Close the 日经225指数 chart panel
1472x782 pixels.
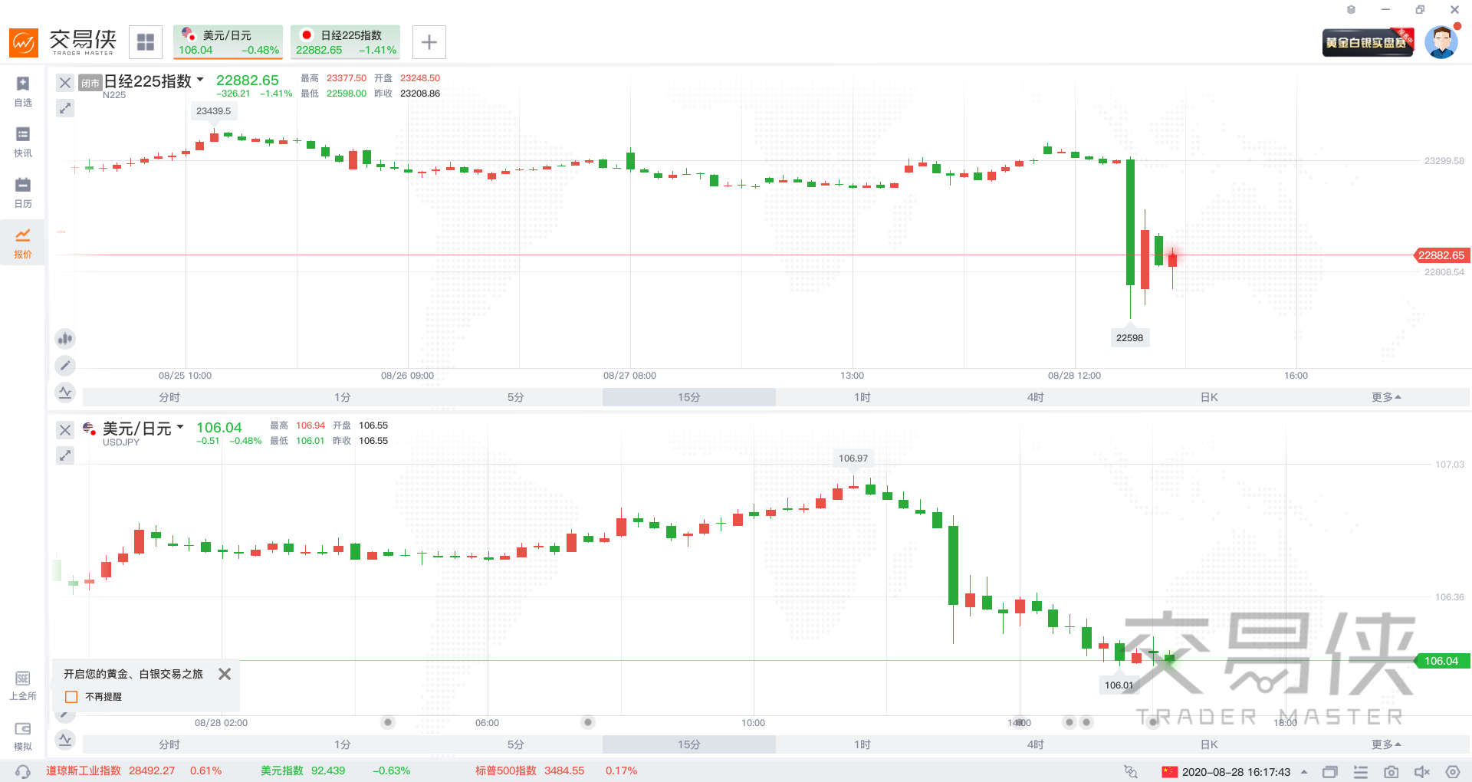click(65, 83)
